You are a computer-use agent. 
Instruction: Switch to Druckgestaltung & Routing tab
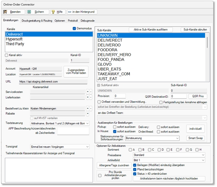point(37,21)
